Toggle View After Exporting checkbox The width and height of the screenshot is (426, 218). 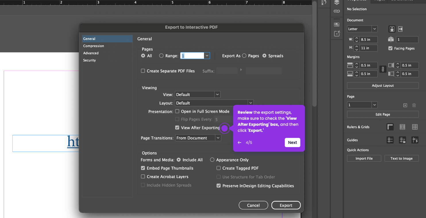(177, 128)
